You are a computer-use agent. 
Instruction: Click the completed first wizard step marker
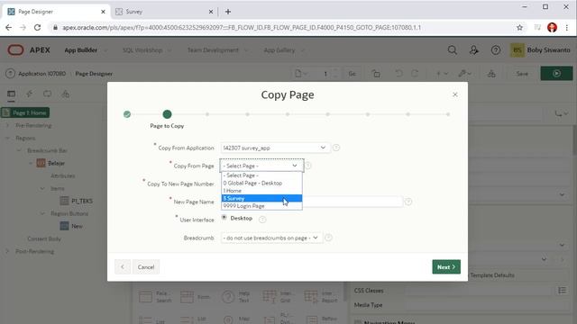pos(127,114)
